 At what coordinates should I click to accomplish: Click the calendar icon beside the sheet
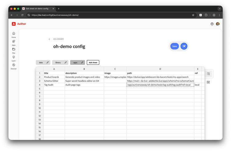pyautogui.click(x=209, y=82)
